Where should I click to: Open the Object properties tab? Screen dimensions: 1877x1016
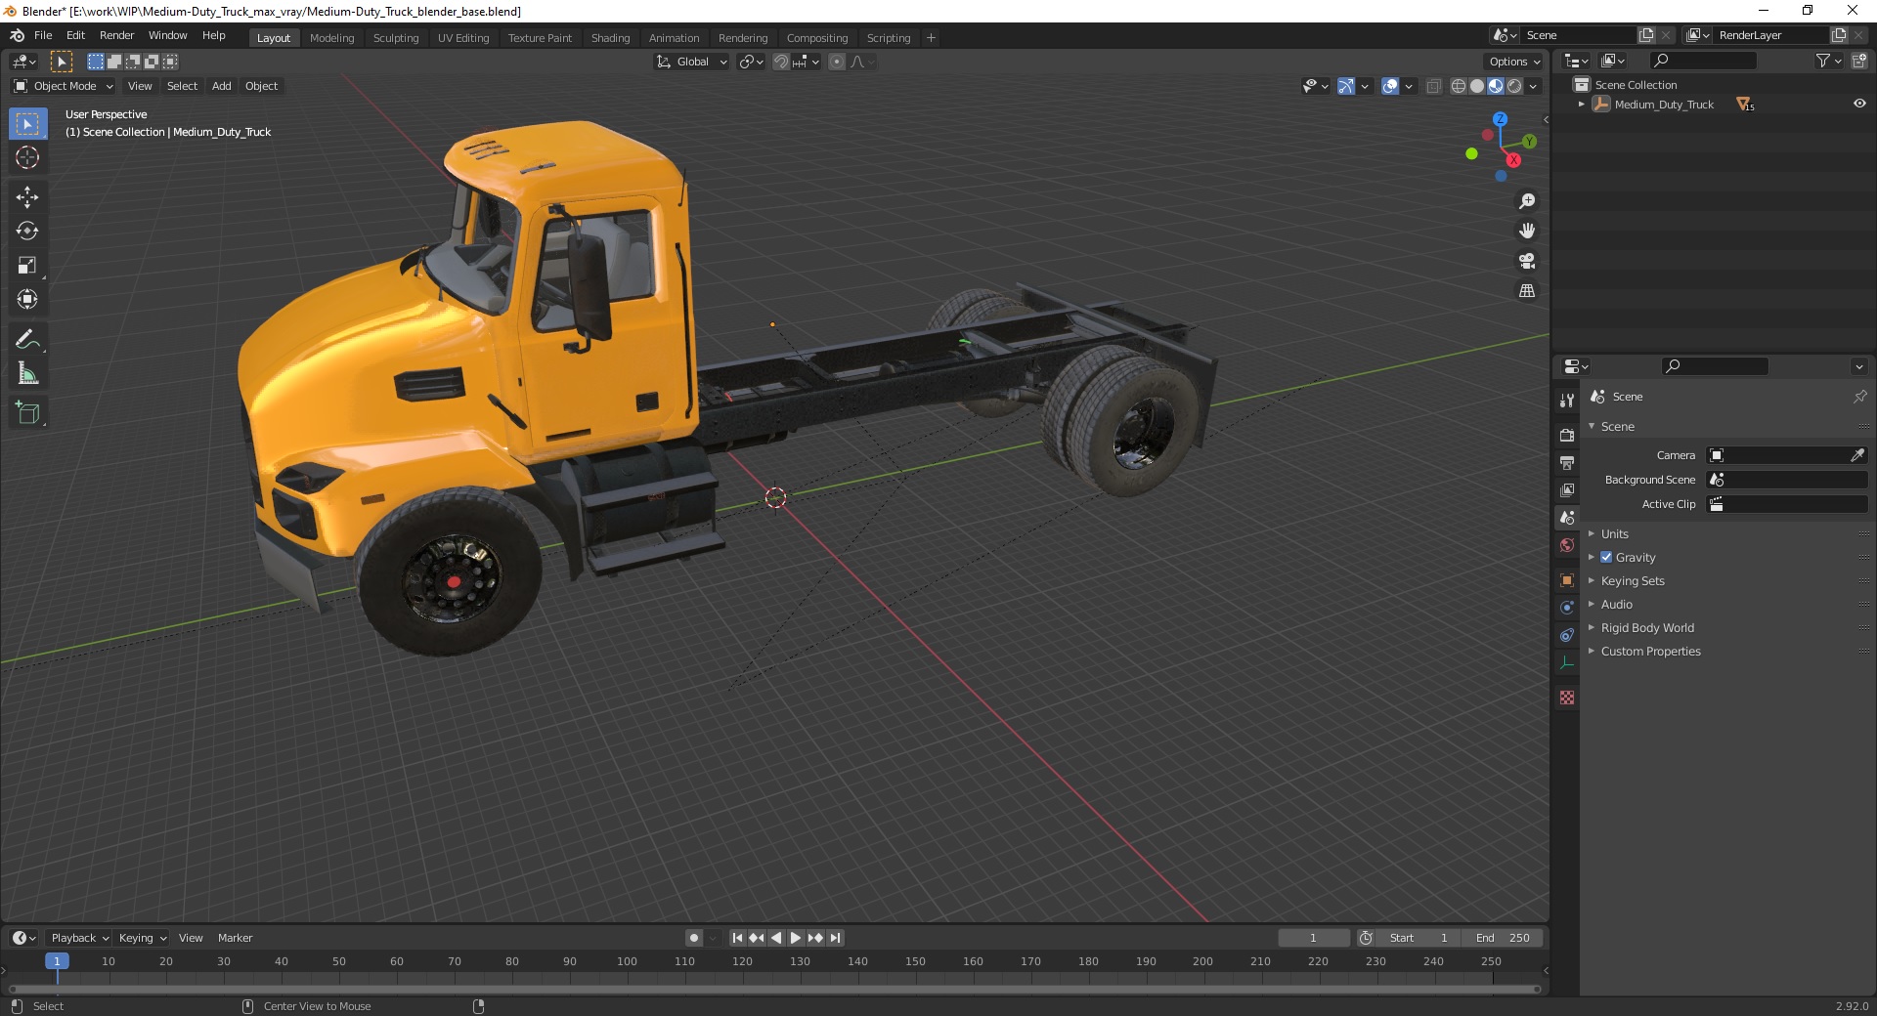1567,579
